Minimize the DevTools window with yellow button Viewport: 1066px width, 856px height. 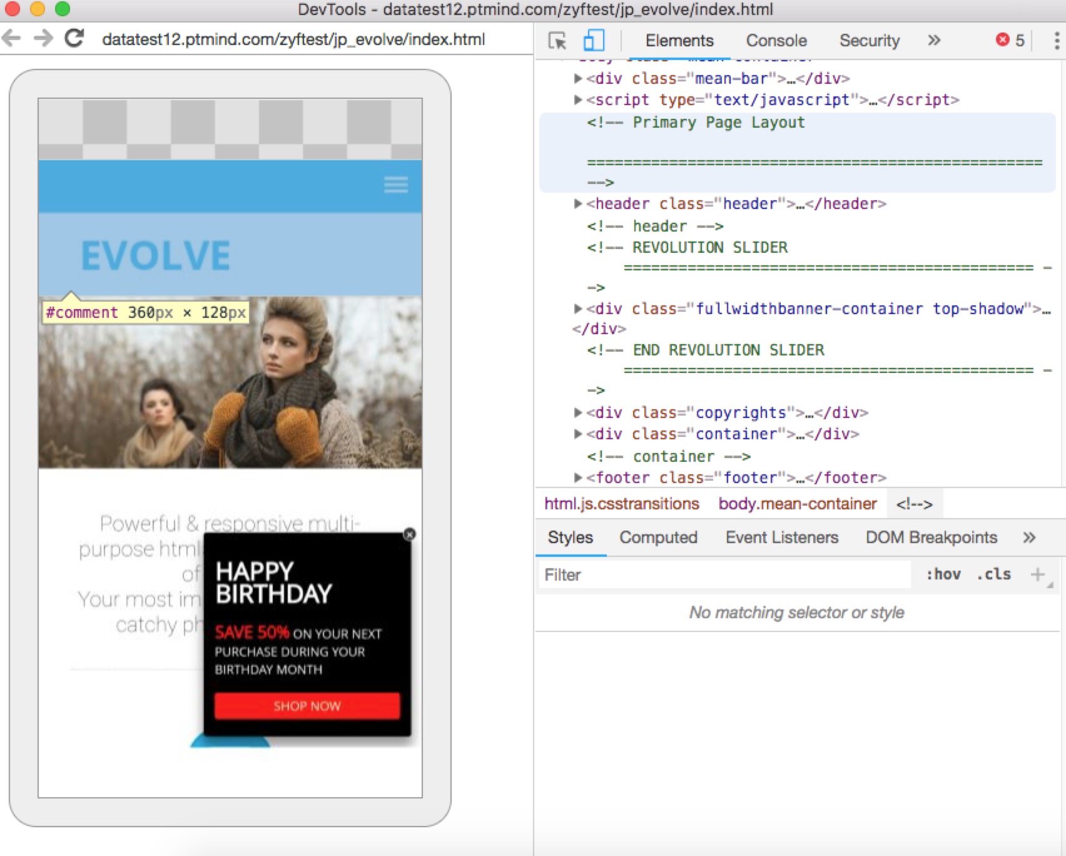tap(38, 9)
